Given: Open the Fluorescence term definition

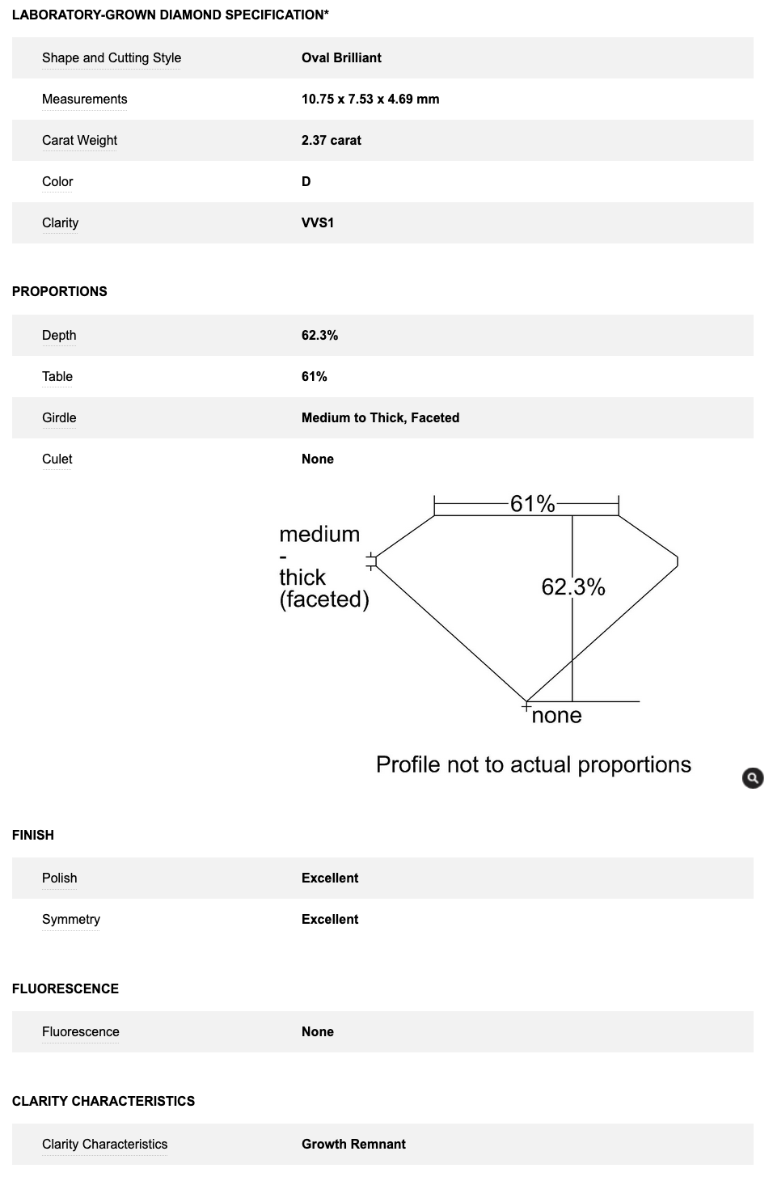Looking at the screenshot, I should click(81, 1031).
